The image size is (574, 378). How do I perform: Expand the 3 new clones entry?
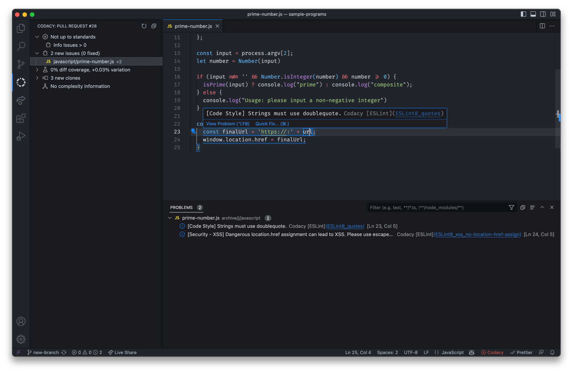point(37,78)
